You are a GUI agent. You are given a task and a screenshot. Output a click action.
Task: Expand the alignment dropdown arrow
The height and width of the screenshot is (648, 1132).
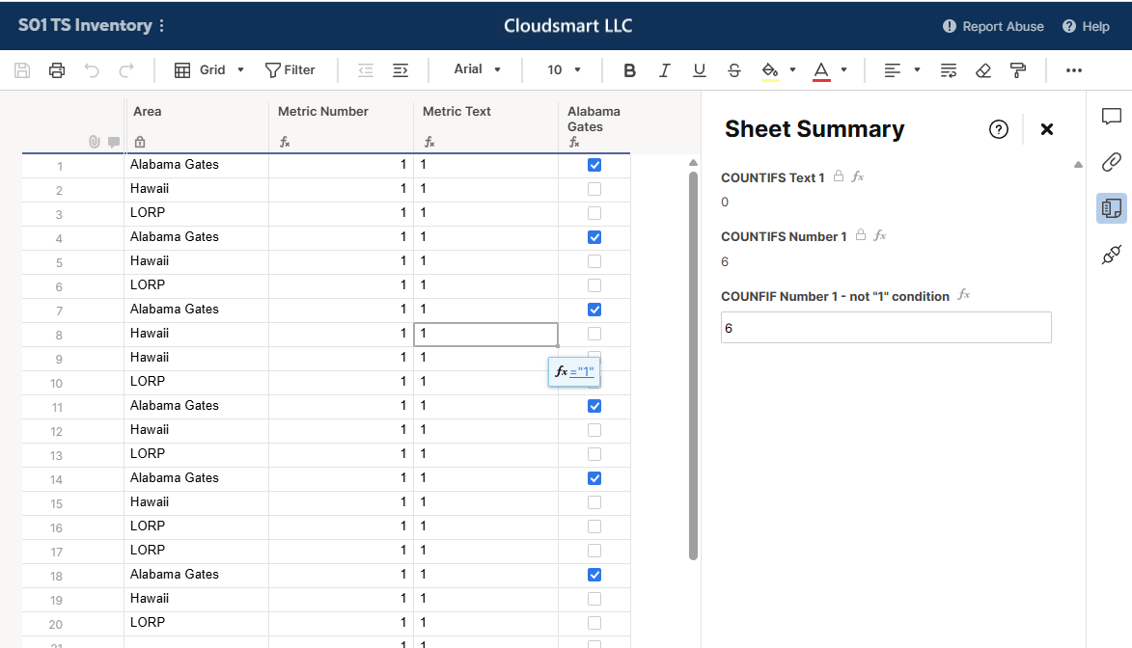pos(917,70)
